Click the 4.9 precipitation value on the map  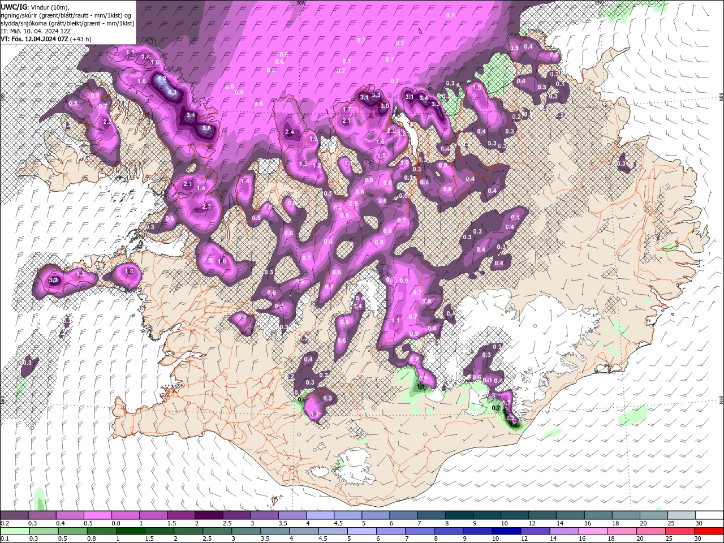[161, 79]
